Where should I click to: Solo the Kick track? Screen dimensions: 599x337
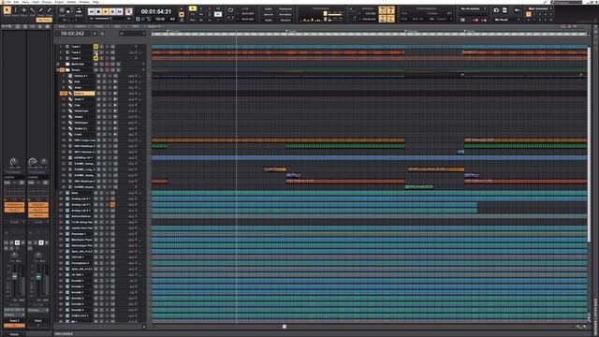(104, 81)
